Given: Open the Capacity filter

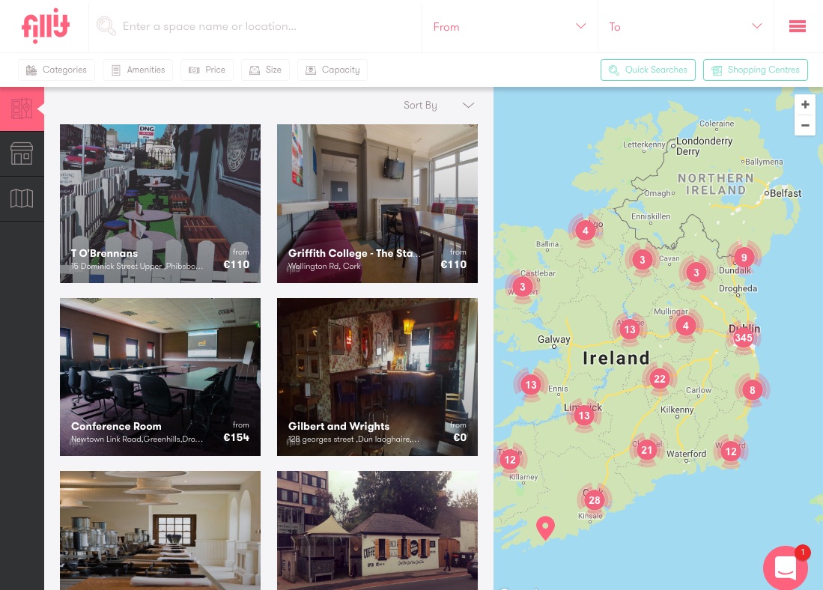Looking at the screenshot, I should tap(332, 70).
